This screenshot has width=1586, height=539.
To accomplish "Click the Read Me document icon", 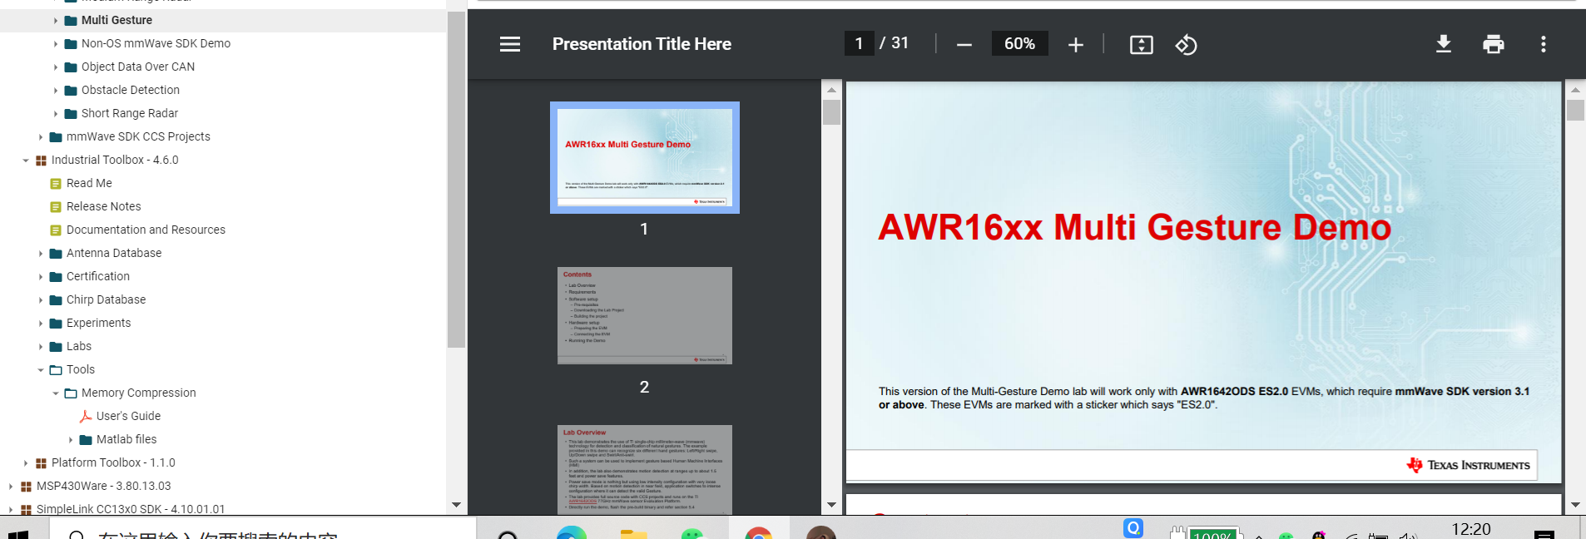I will [56, 184].
